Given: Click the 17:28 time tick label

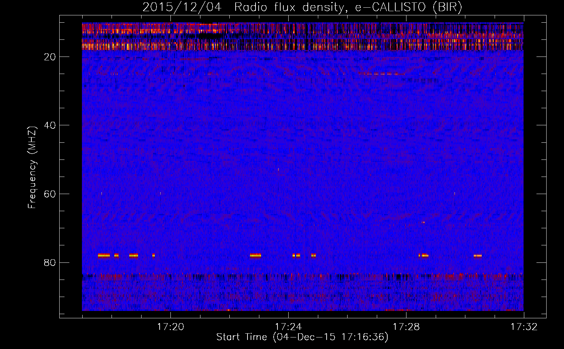Looking at the screenshot, I should 406,327.
